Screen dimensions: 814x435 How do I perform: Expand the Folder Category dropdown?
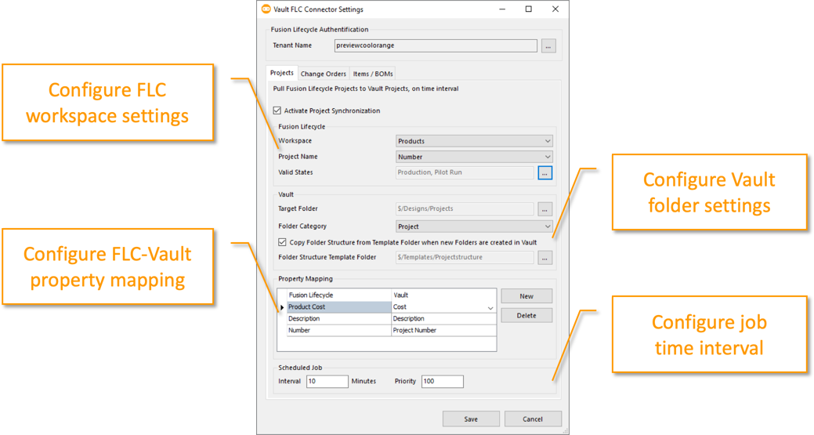click(474, 227)
